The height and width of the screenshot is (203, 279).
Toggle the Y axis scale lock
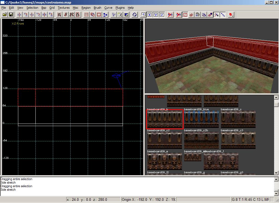(156, 15)
